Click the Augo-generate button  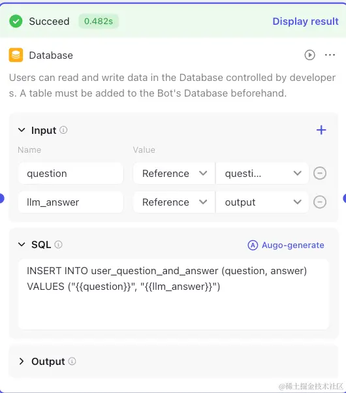286,245
